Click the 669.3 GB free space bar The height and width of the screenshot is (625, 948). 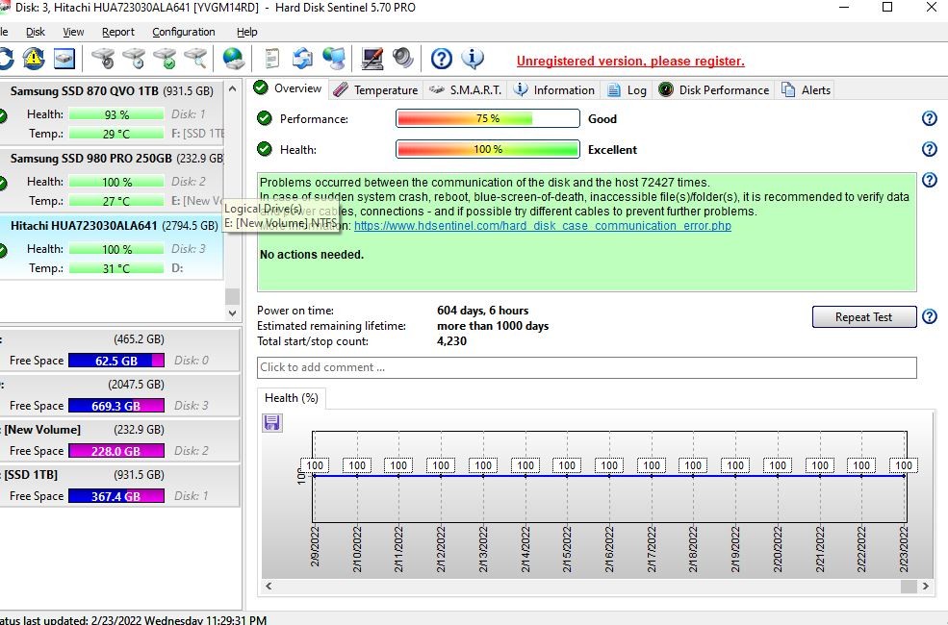pyautogui.click(x=116, y=406)
